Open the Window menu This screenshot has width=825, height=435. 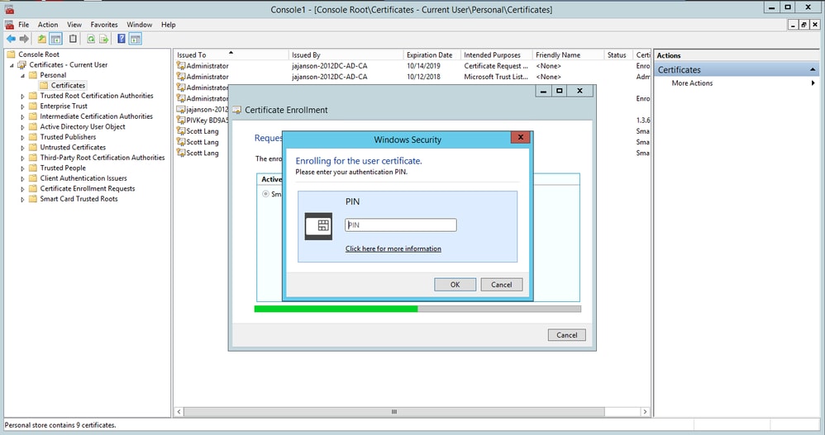pos(140,25)
